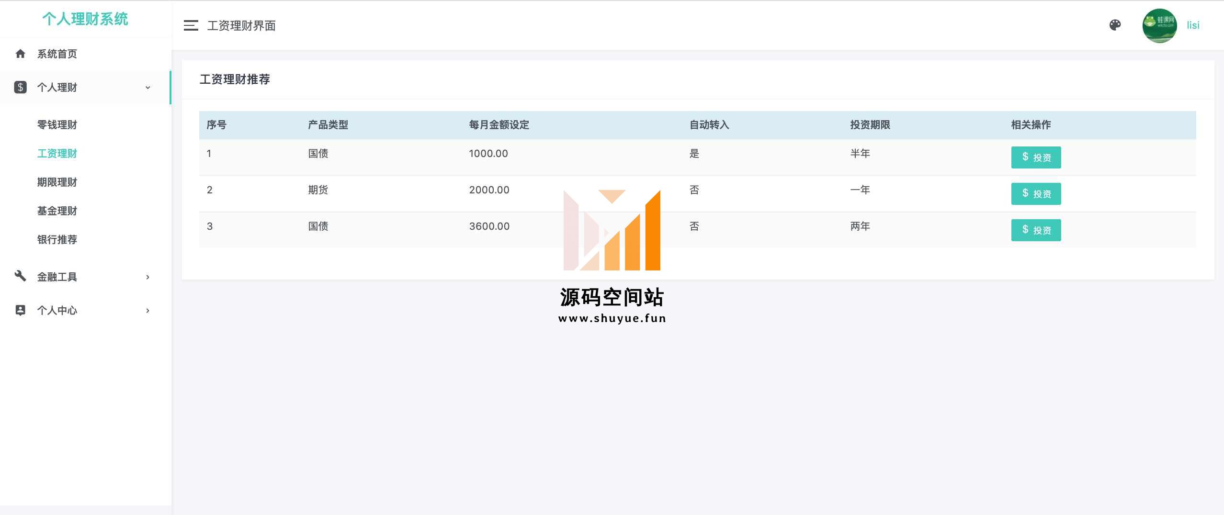Click the 每月金额设定 column header

tap(499, 125)
